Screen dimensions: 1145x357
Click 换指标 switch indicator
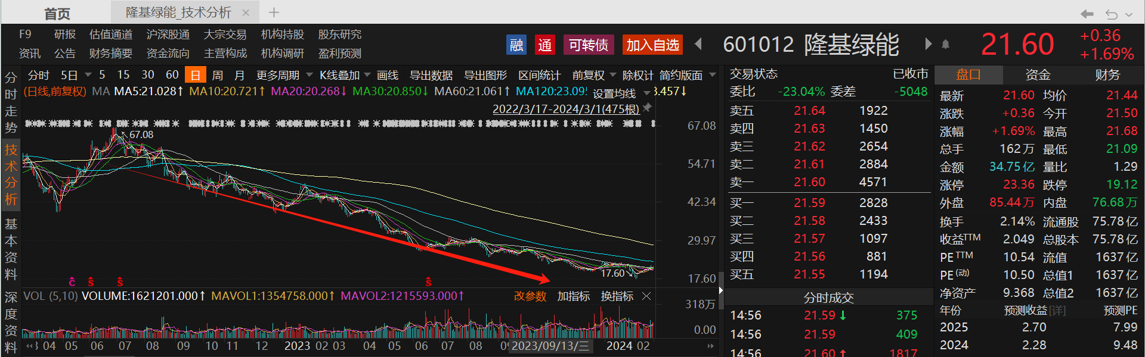(x=617, y=296)
